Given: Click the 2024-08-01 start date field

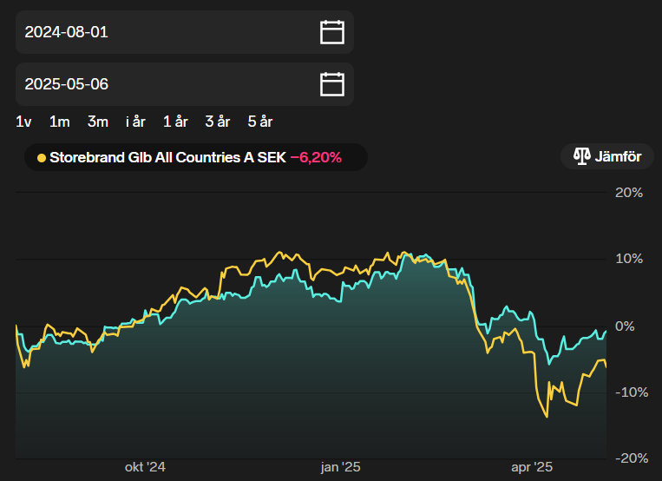Looking at the screenshot, I should point(165,32).
